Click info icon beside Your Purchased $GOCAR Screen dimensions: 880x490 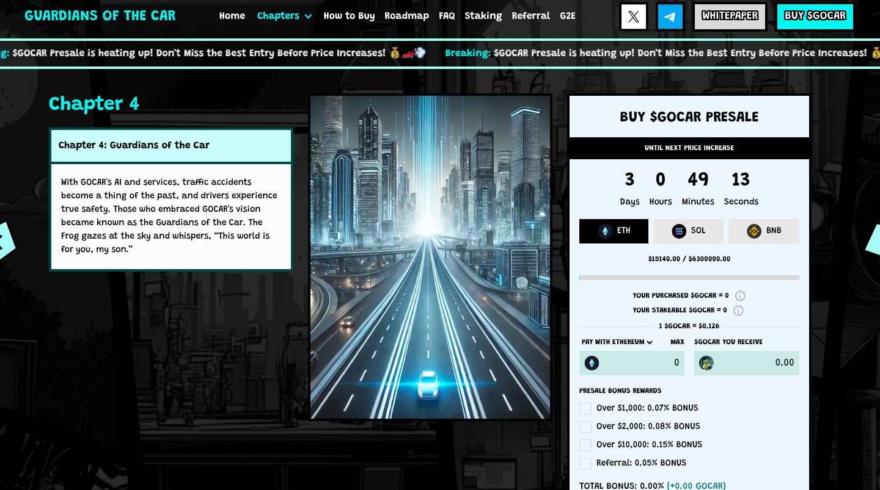pyautogui.click(x=740, y=296)
